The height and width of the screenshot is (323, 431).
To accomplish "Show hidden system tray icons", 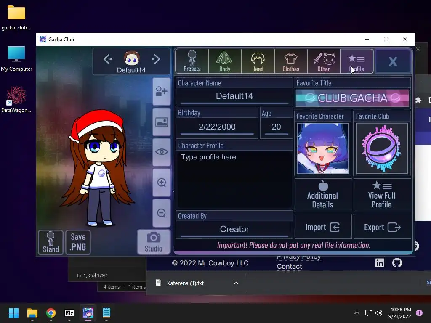I will tap(357, 313).
